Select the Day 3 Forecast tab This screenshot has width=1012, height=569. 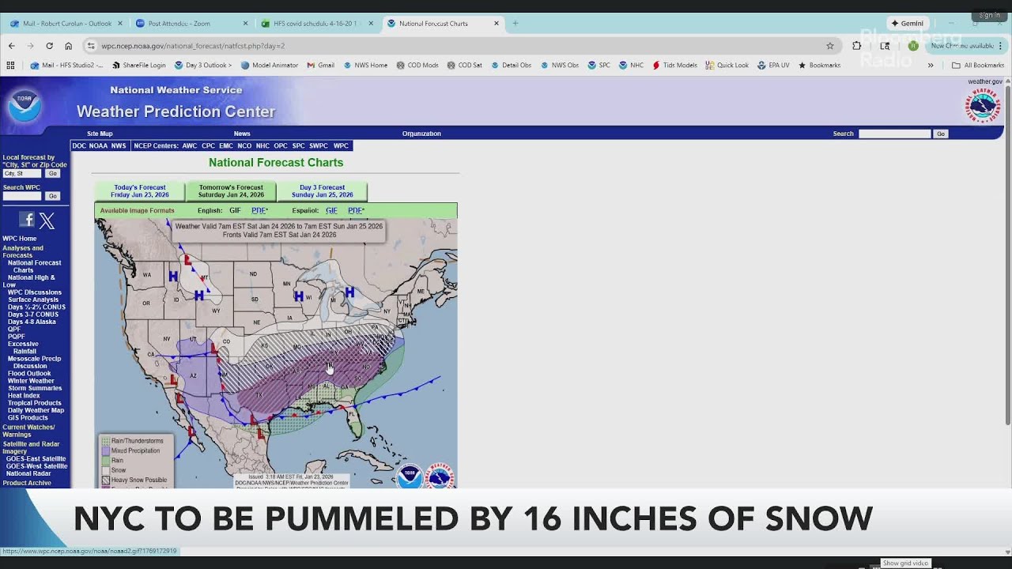(x=322, y=191)
